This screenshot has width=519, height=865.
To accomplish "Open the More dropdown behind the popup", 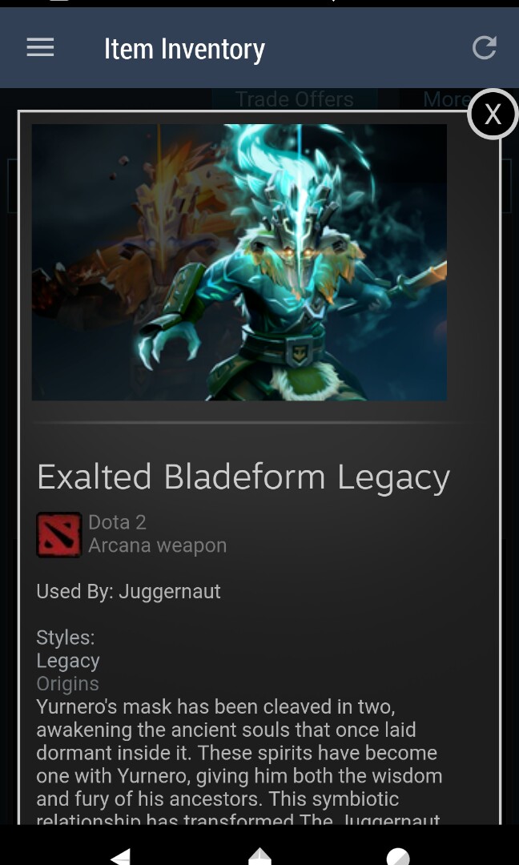I will pos(438,99).
